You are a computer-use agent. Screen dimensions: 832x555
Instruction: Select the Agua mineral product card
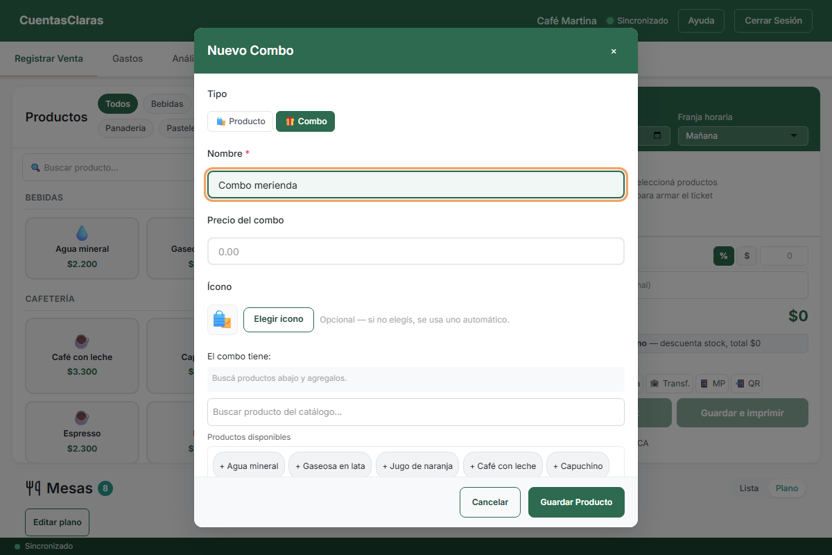(83, 248)
